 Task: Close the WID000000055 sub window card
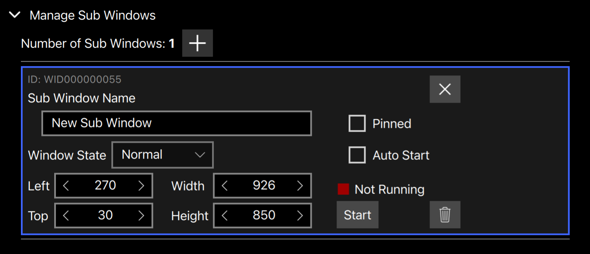tap(445, 89)
